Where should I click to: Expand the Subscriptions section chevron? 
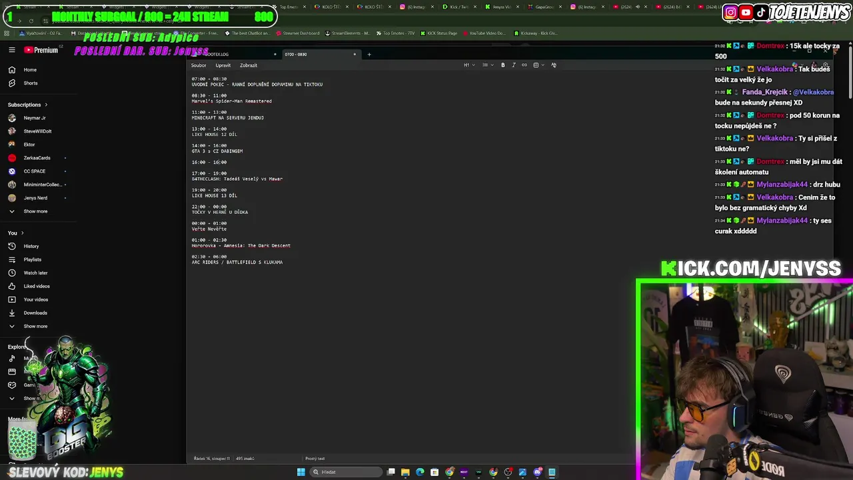coord(46,105)
